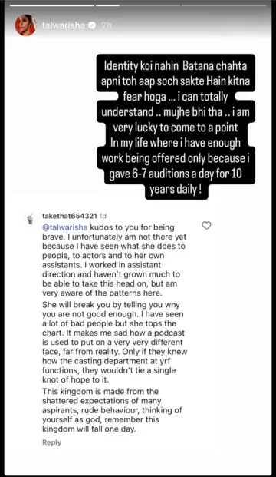Click the 2h story timestamp

pyautogui.click(x=107, y=25)
